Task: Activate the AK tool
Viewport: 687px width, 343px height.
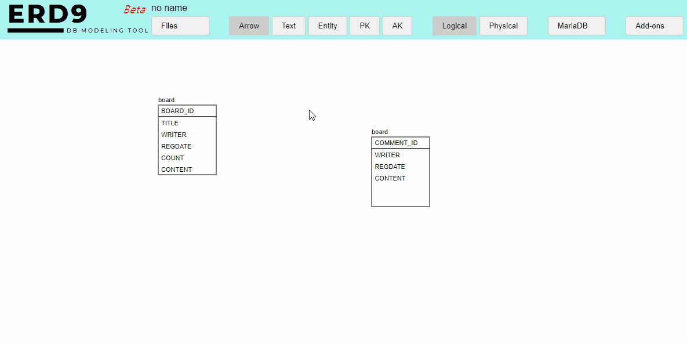Action: pos(397,26)
